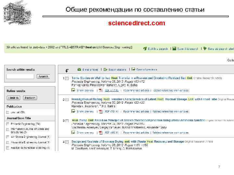The width and height of the screenshot is (234, 175).
Task: Click PDF icon for article 3
Action: point(101,133)
